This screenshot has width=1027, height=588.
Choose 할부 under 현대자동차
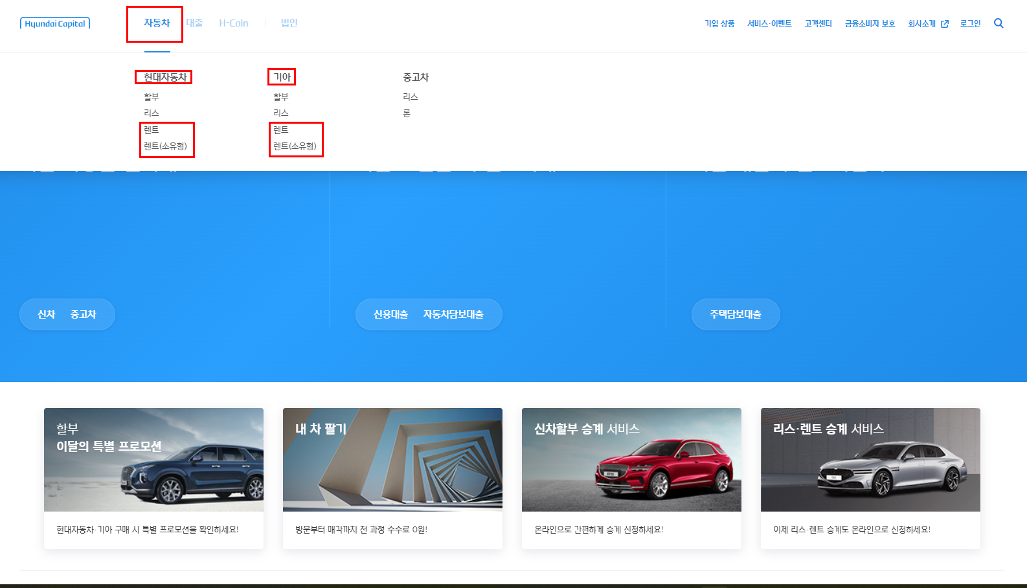point(152,97)
